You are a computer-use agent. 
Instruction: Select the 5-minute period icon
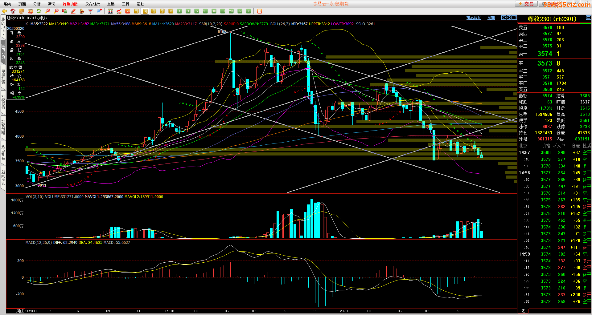click(x=197, y=11)
